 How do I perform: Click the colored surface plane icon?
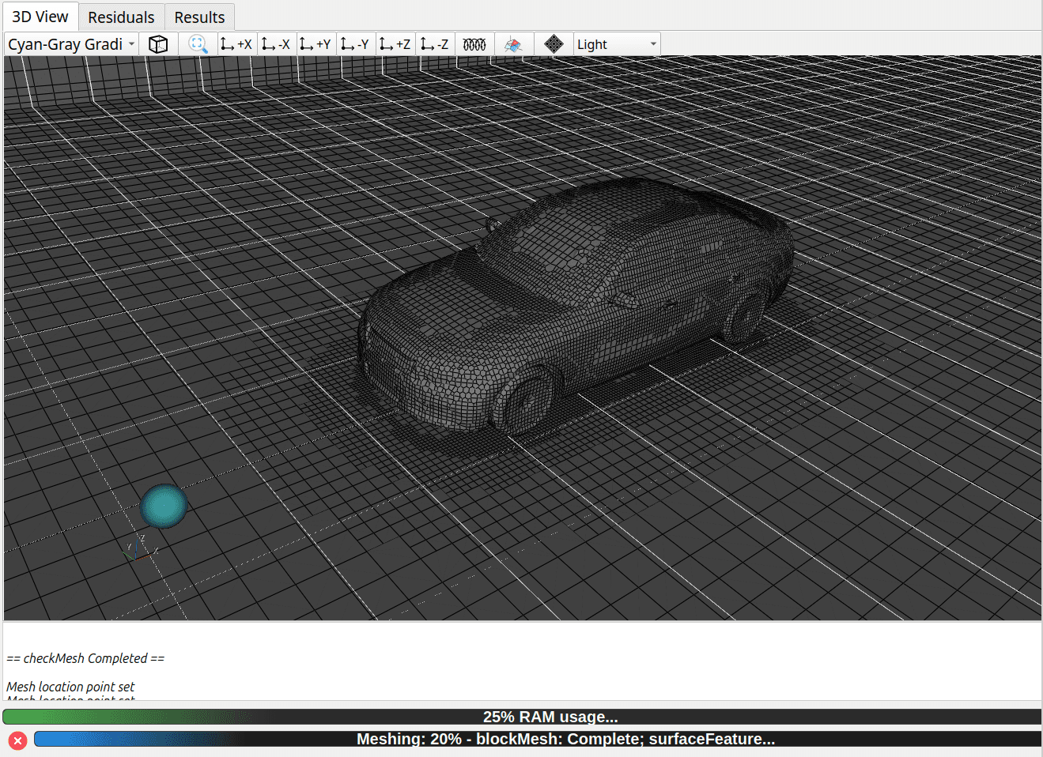point(513,44)
